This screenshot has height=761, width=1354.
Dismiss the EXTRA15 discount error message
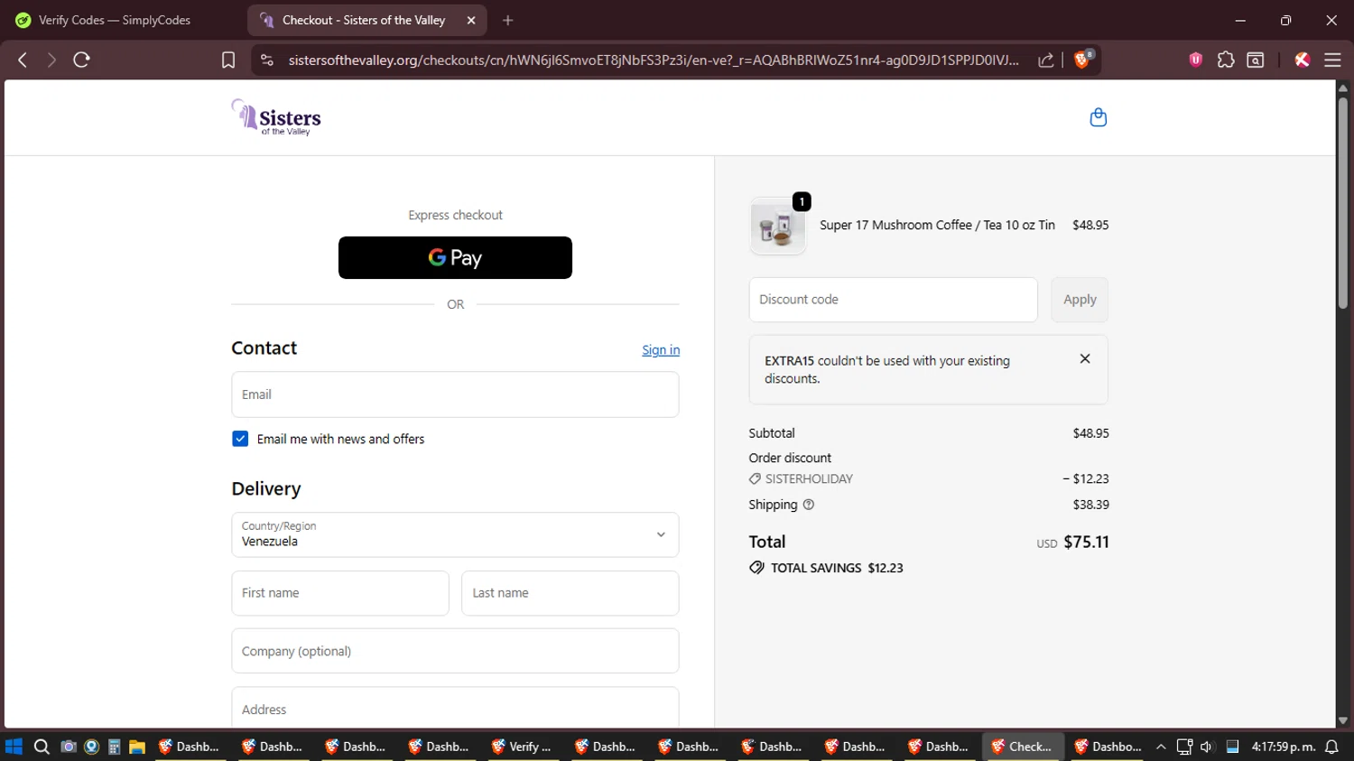[1085, 358]
